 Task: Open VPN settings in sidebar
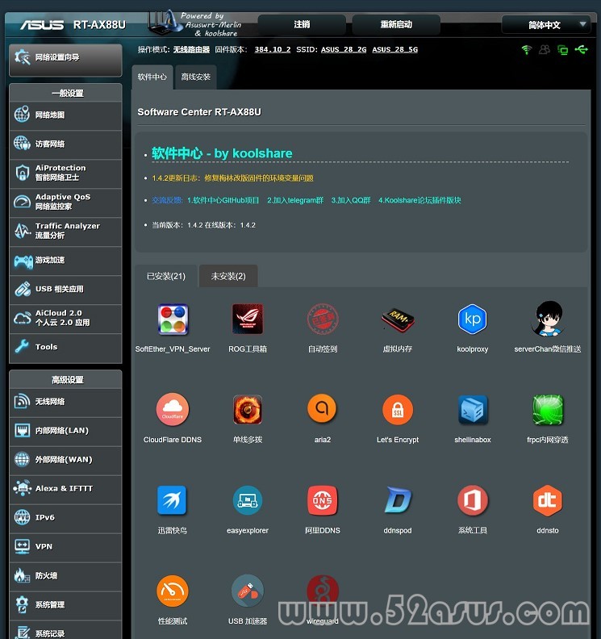[65, 547]
